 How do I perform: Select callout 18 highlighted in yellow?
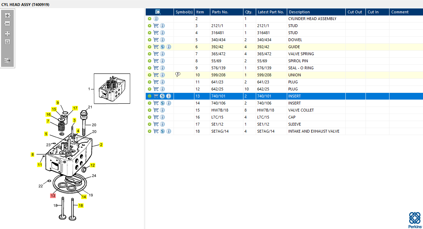(81, 205)
